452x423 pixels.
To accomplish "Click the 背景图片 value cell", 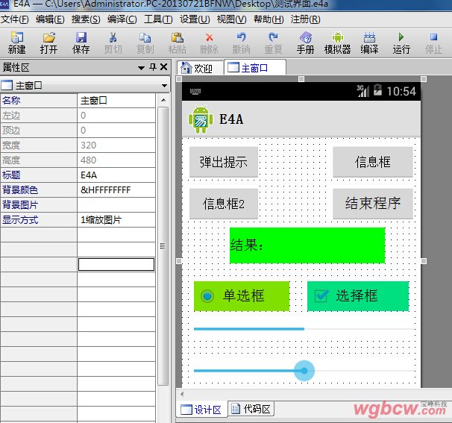I will point(116,205).
